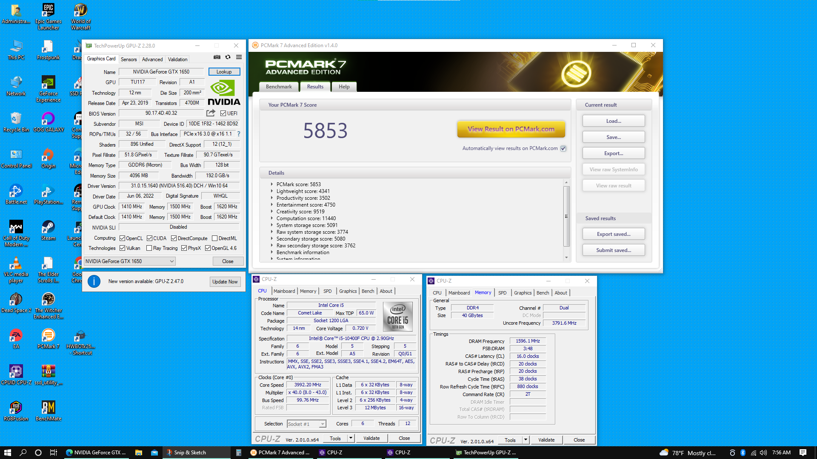Toggle the UEFI checkbox
817x459 pixels.
[223, 113]
